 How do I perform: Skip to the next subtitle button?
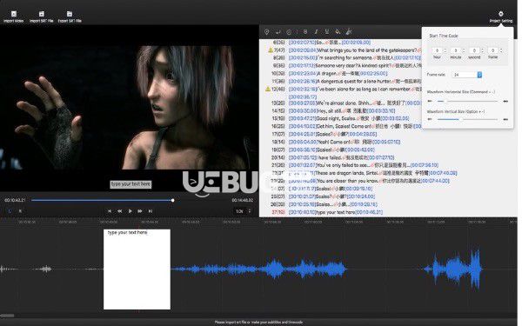point(151,211)
